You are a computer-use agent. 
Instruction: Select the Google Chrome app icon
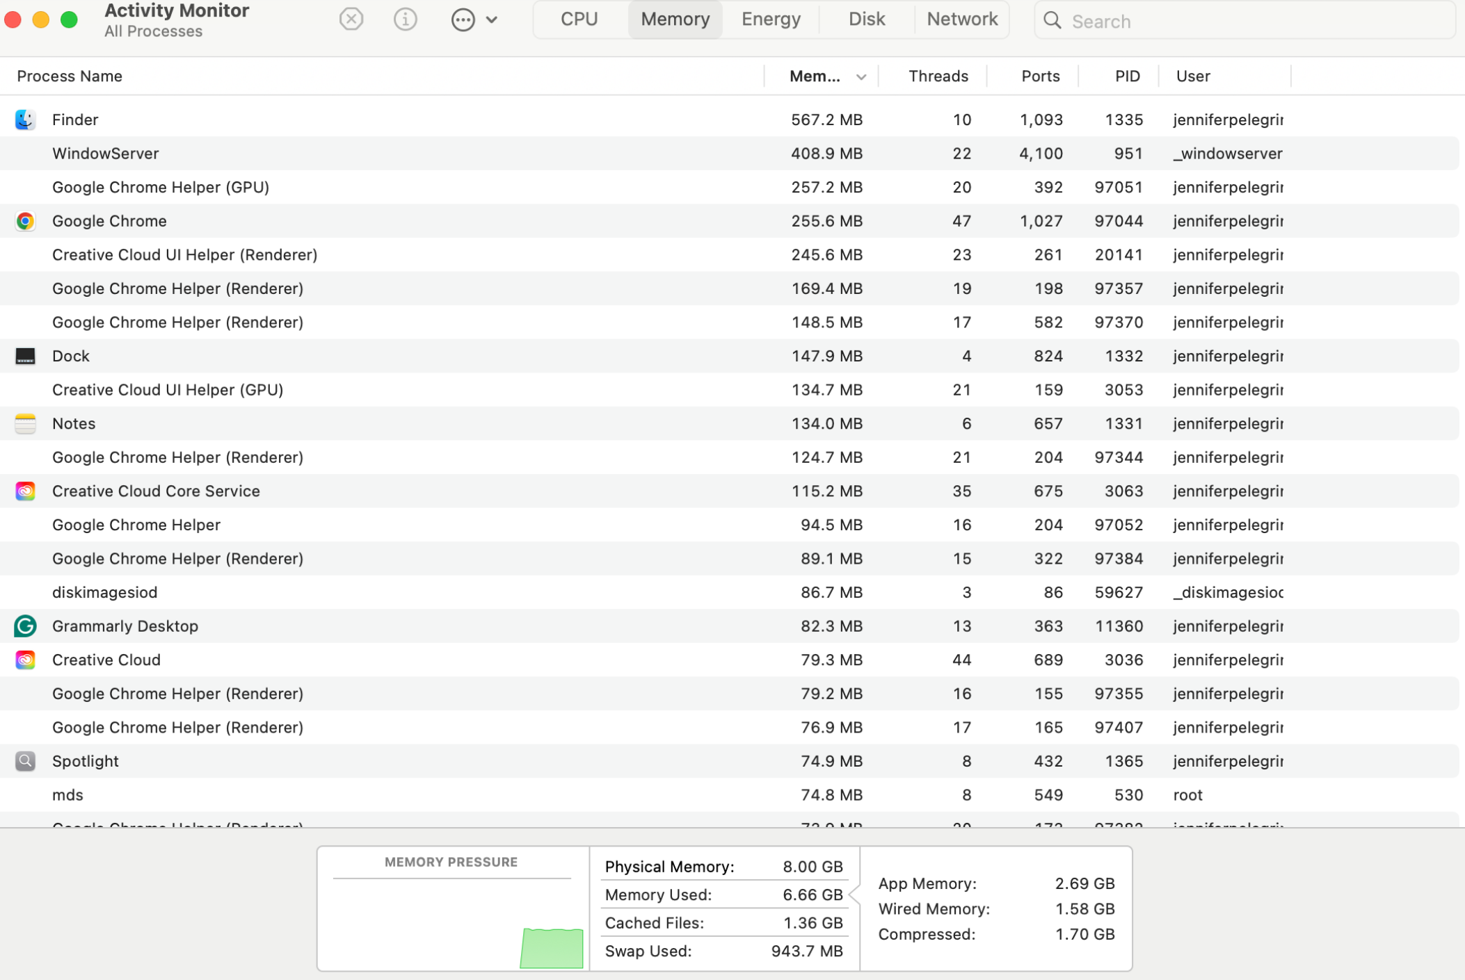pyautogui.click(x=25, y=220)
